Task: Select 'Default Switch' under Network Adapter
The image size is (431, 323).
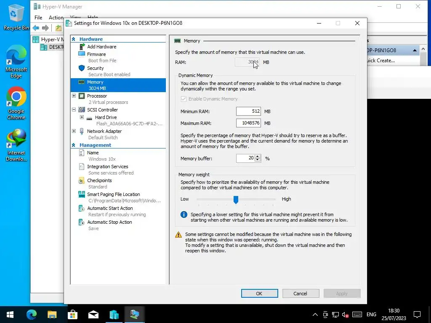Action: point(103,138)
